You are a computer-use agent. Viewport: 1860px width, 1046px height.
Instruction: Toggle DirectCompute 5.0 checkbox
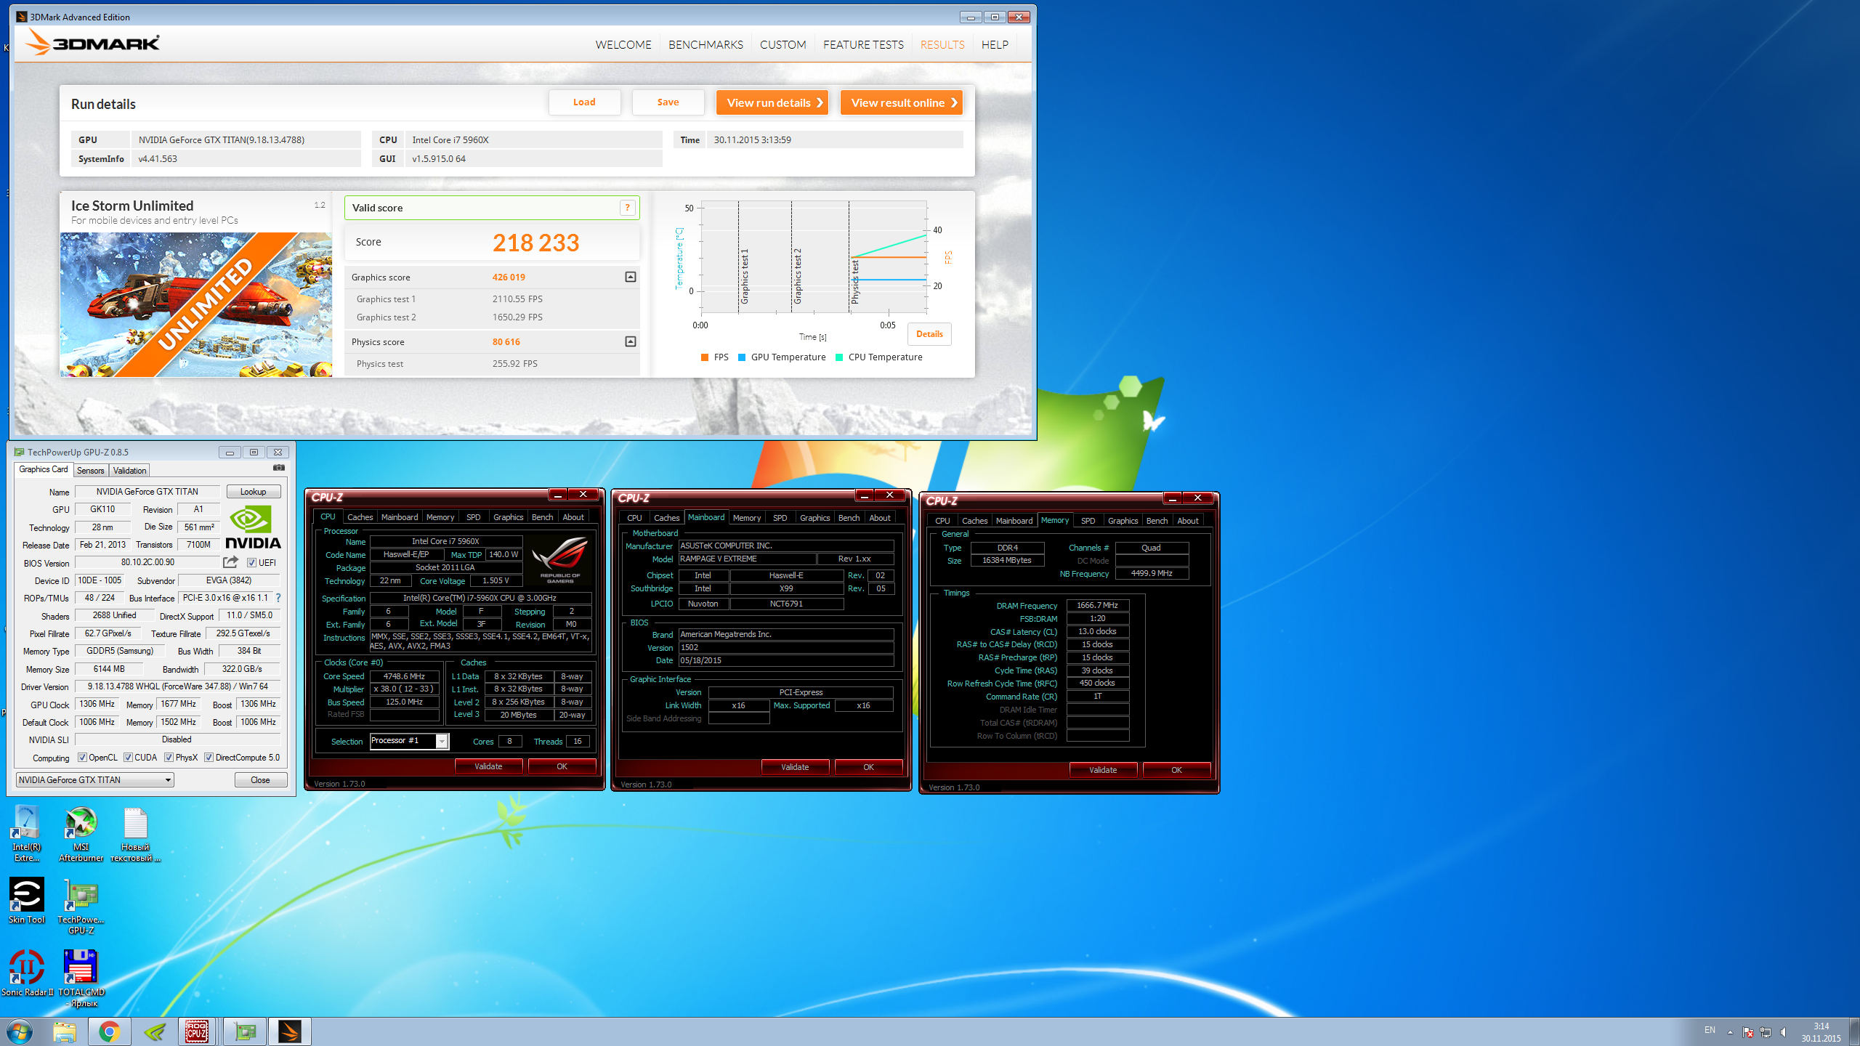pyautogui.click(x=209, y=757)
